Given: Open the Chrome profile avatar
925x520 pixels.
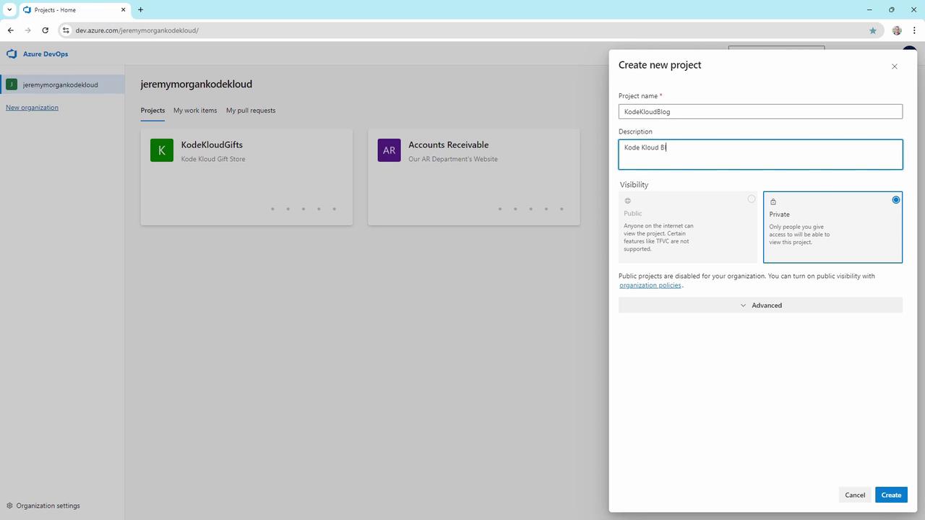Looking at the screenshot, I should coord(897,30).
